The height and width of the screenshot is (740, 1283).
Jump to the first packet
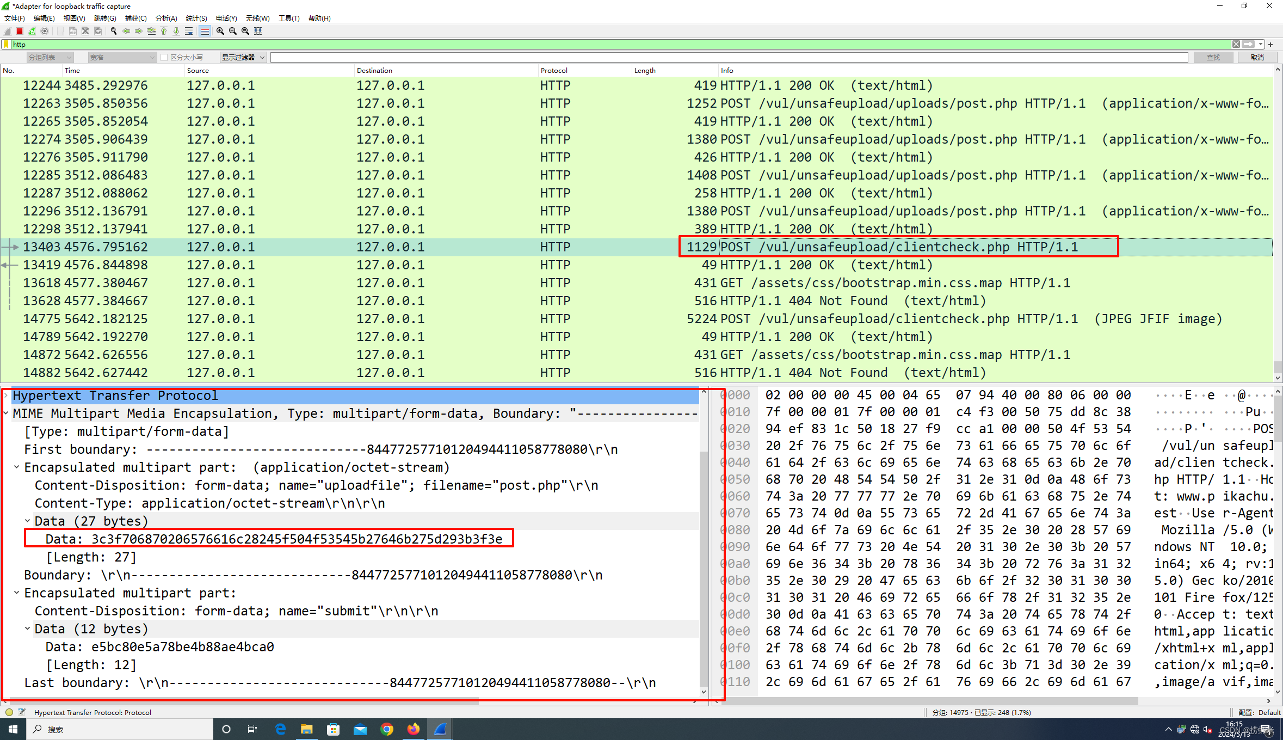tap(164, 31)
